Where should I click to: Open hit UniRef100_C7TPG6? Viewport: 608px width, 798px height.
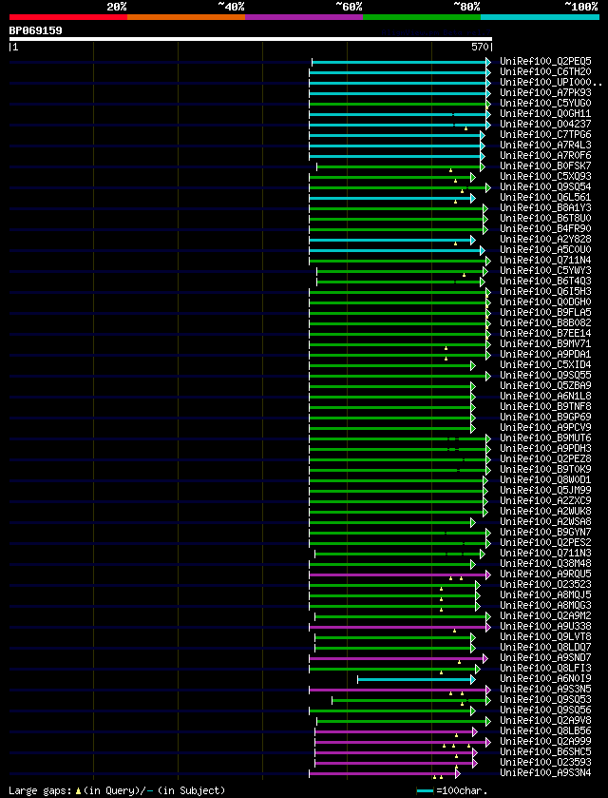click(545, 135)
